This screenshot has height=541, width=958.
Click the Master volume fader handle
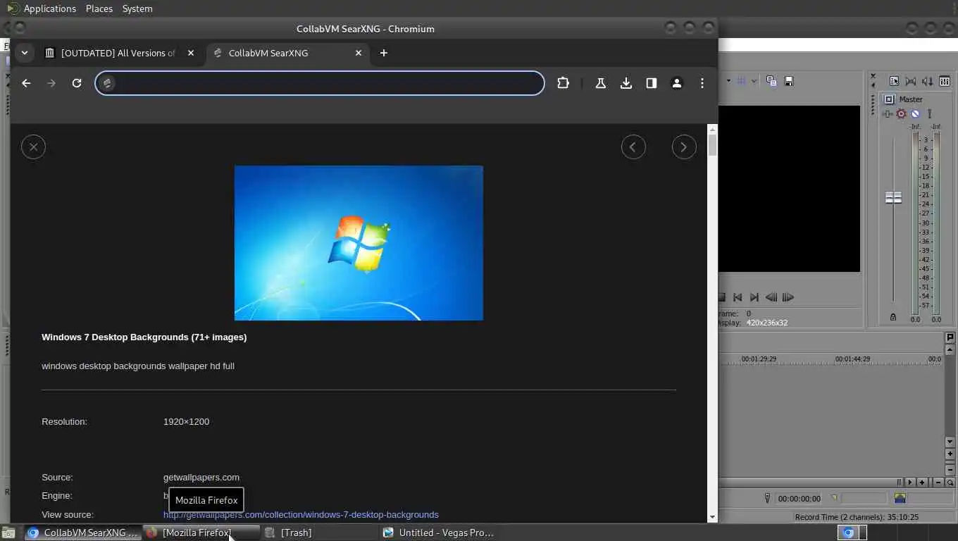point(893,197)
